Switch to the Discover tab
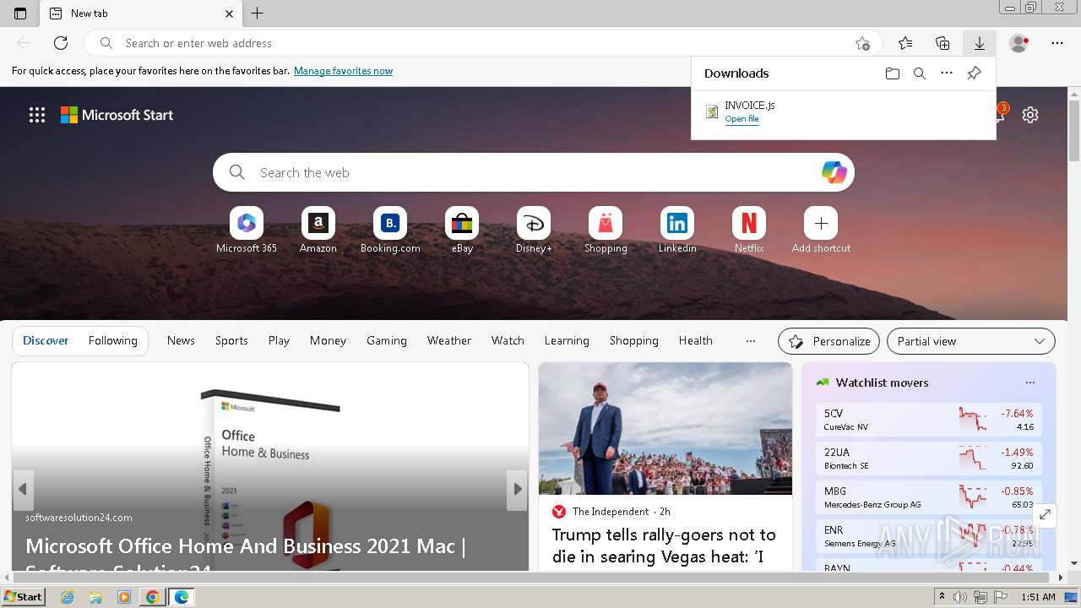 tap(46, 340)
